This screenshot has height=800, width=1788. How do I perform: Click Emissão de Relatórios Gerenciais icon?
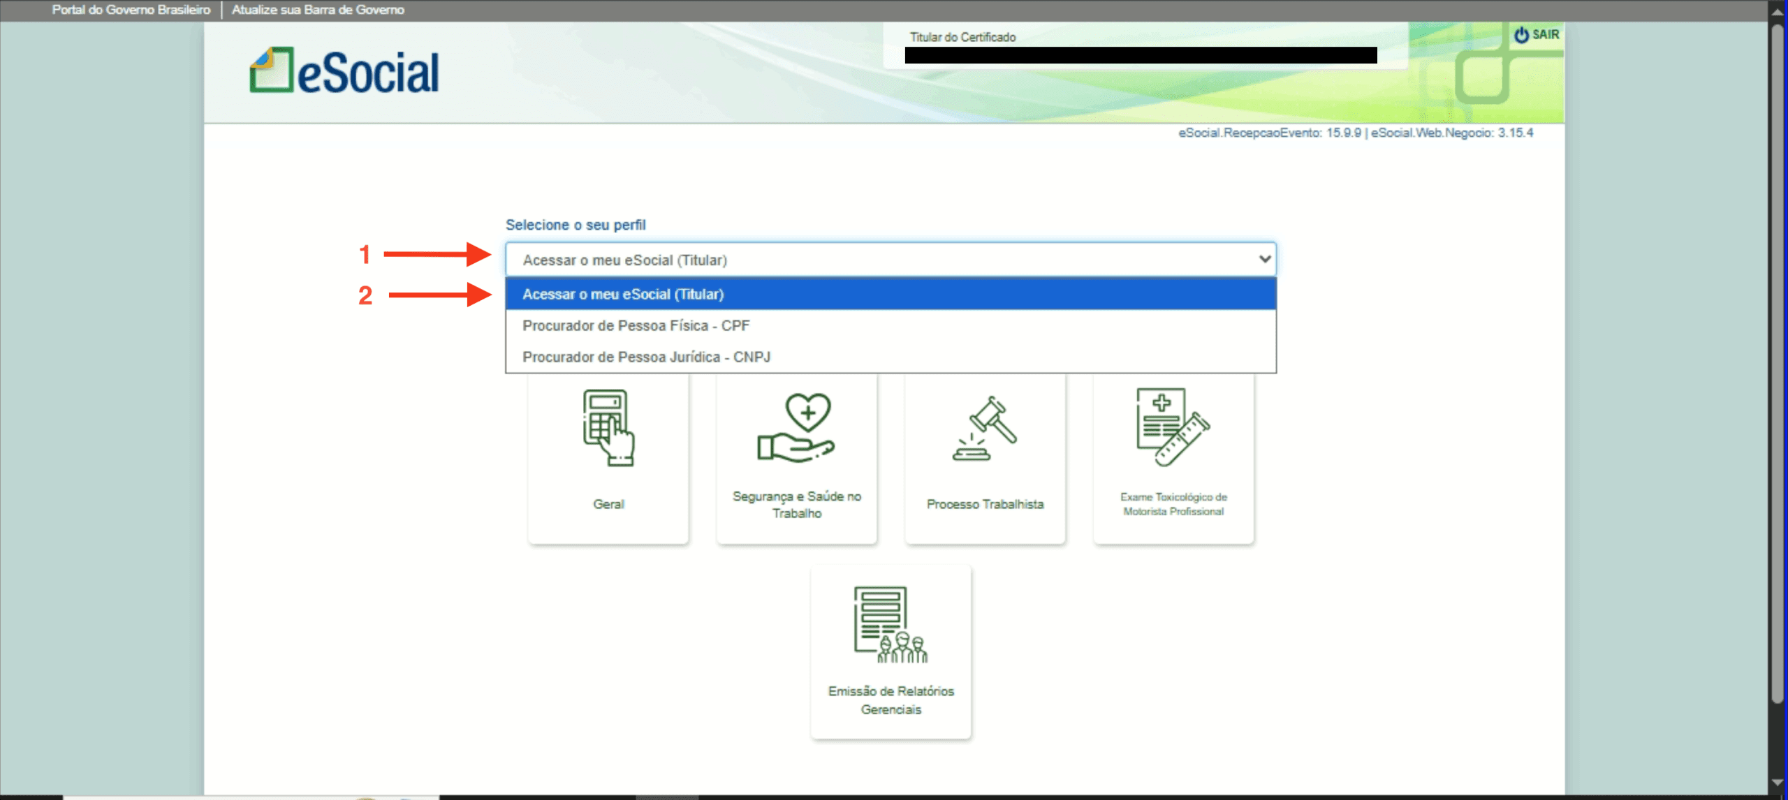(891, 625)
